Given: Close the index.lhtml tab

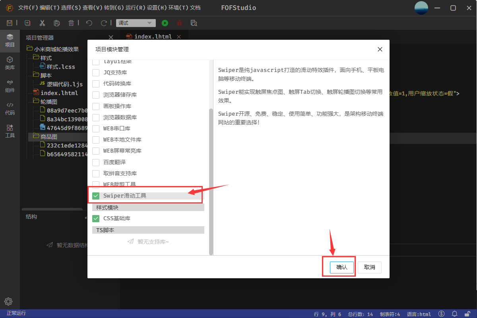Looking at the screenshot, I should pos(179,37).
